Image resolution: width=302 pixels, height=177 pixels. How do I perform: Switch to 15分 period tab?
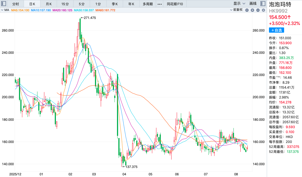tap(65, 4)
